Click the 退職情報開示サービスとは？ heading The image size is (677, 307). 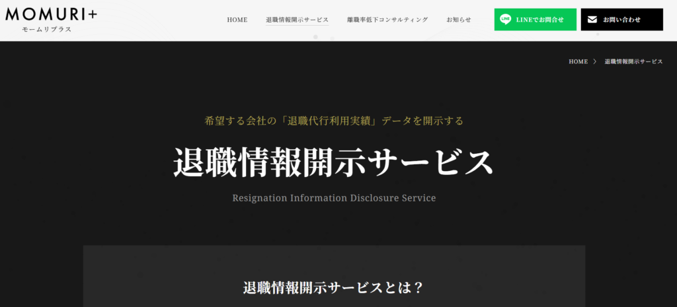(x=333, y=288)
